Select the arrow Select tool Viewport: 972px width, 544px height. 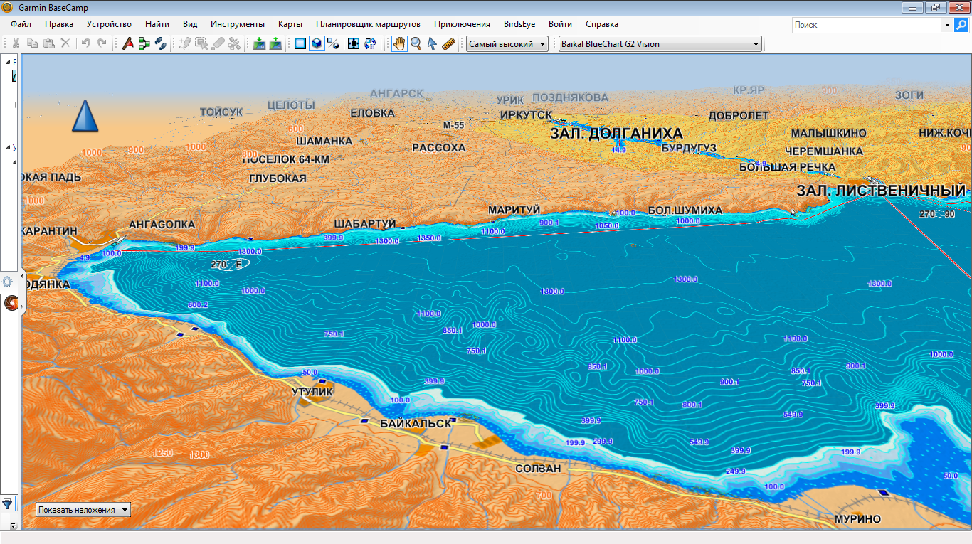(x=432, y=43)
